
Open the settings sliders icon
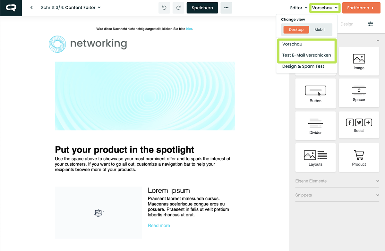[371, 24]
